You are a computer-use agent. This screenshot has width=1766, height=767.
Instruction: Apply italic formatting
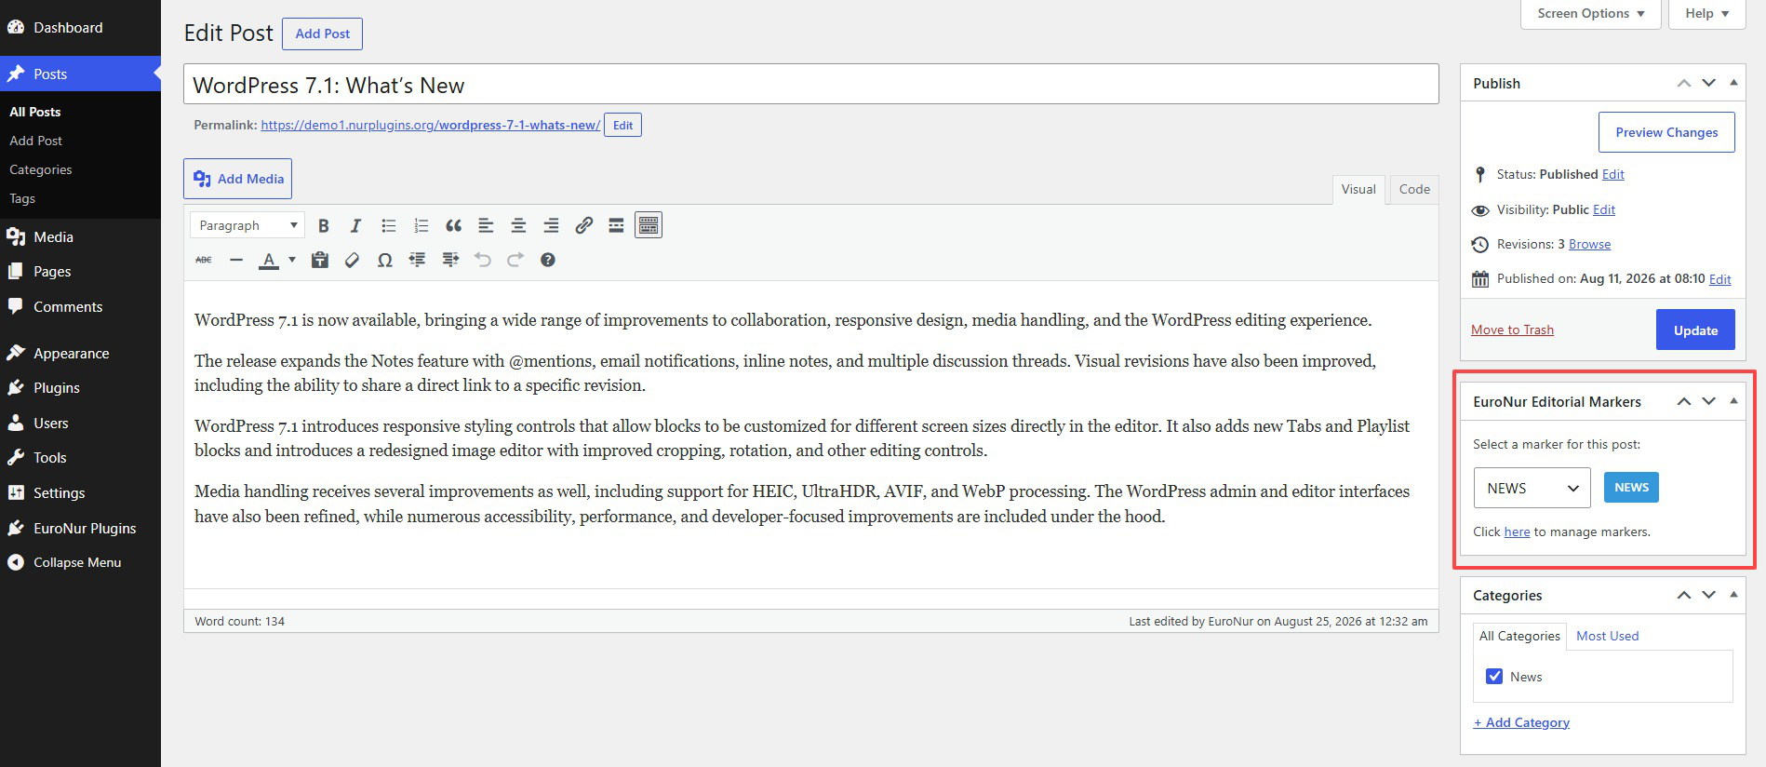point(355,225)
